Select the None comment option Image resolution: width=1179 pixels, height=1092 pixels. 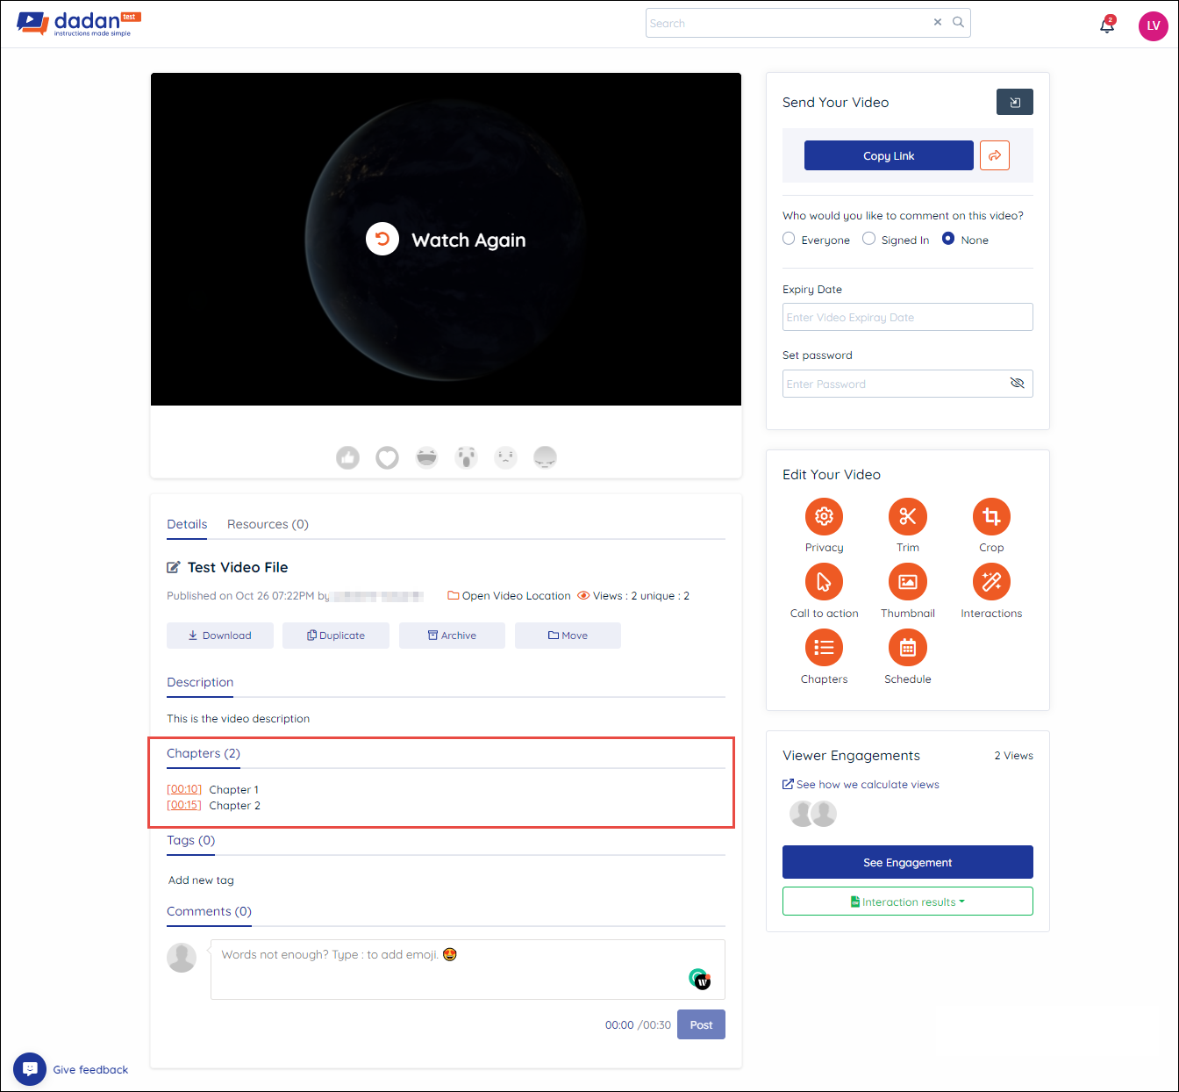pyautogui.click(x=948, y=239)
